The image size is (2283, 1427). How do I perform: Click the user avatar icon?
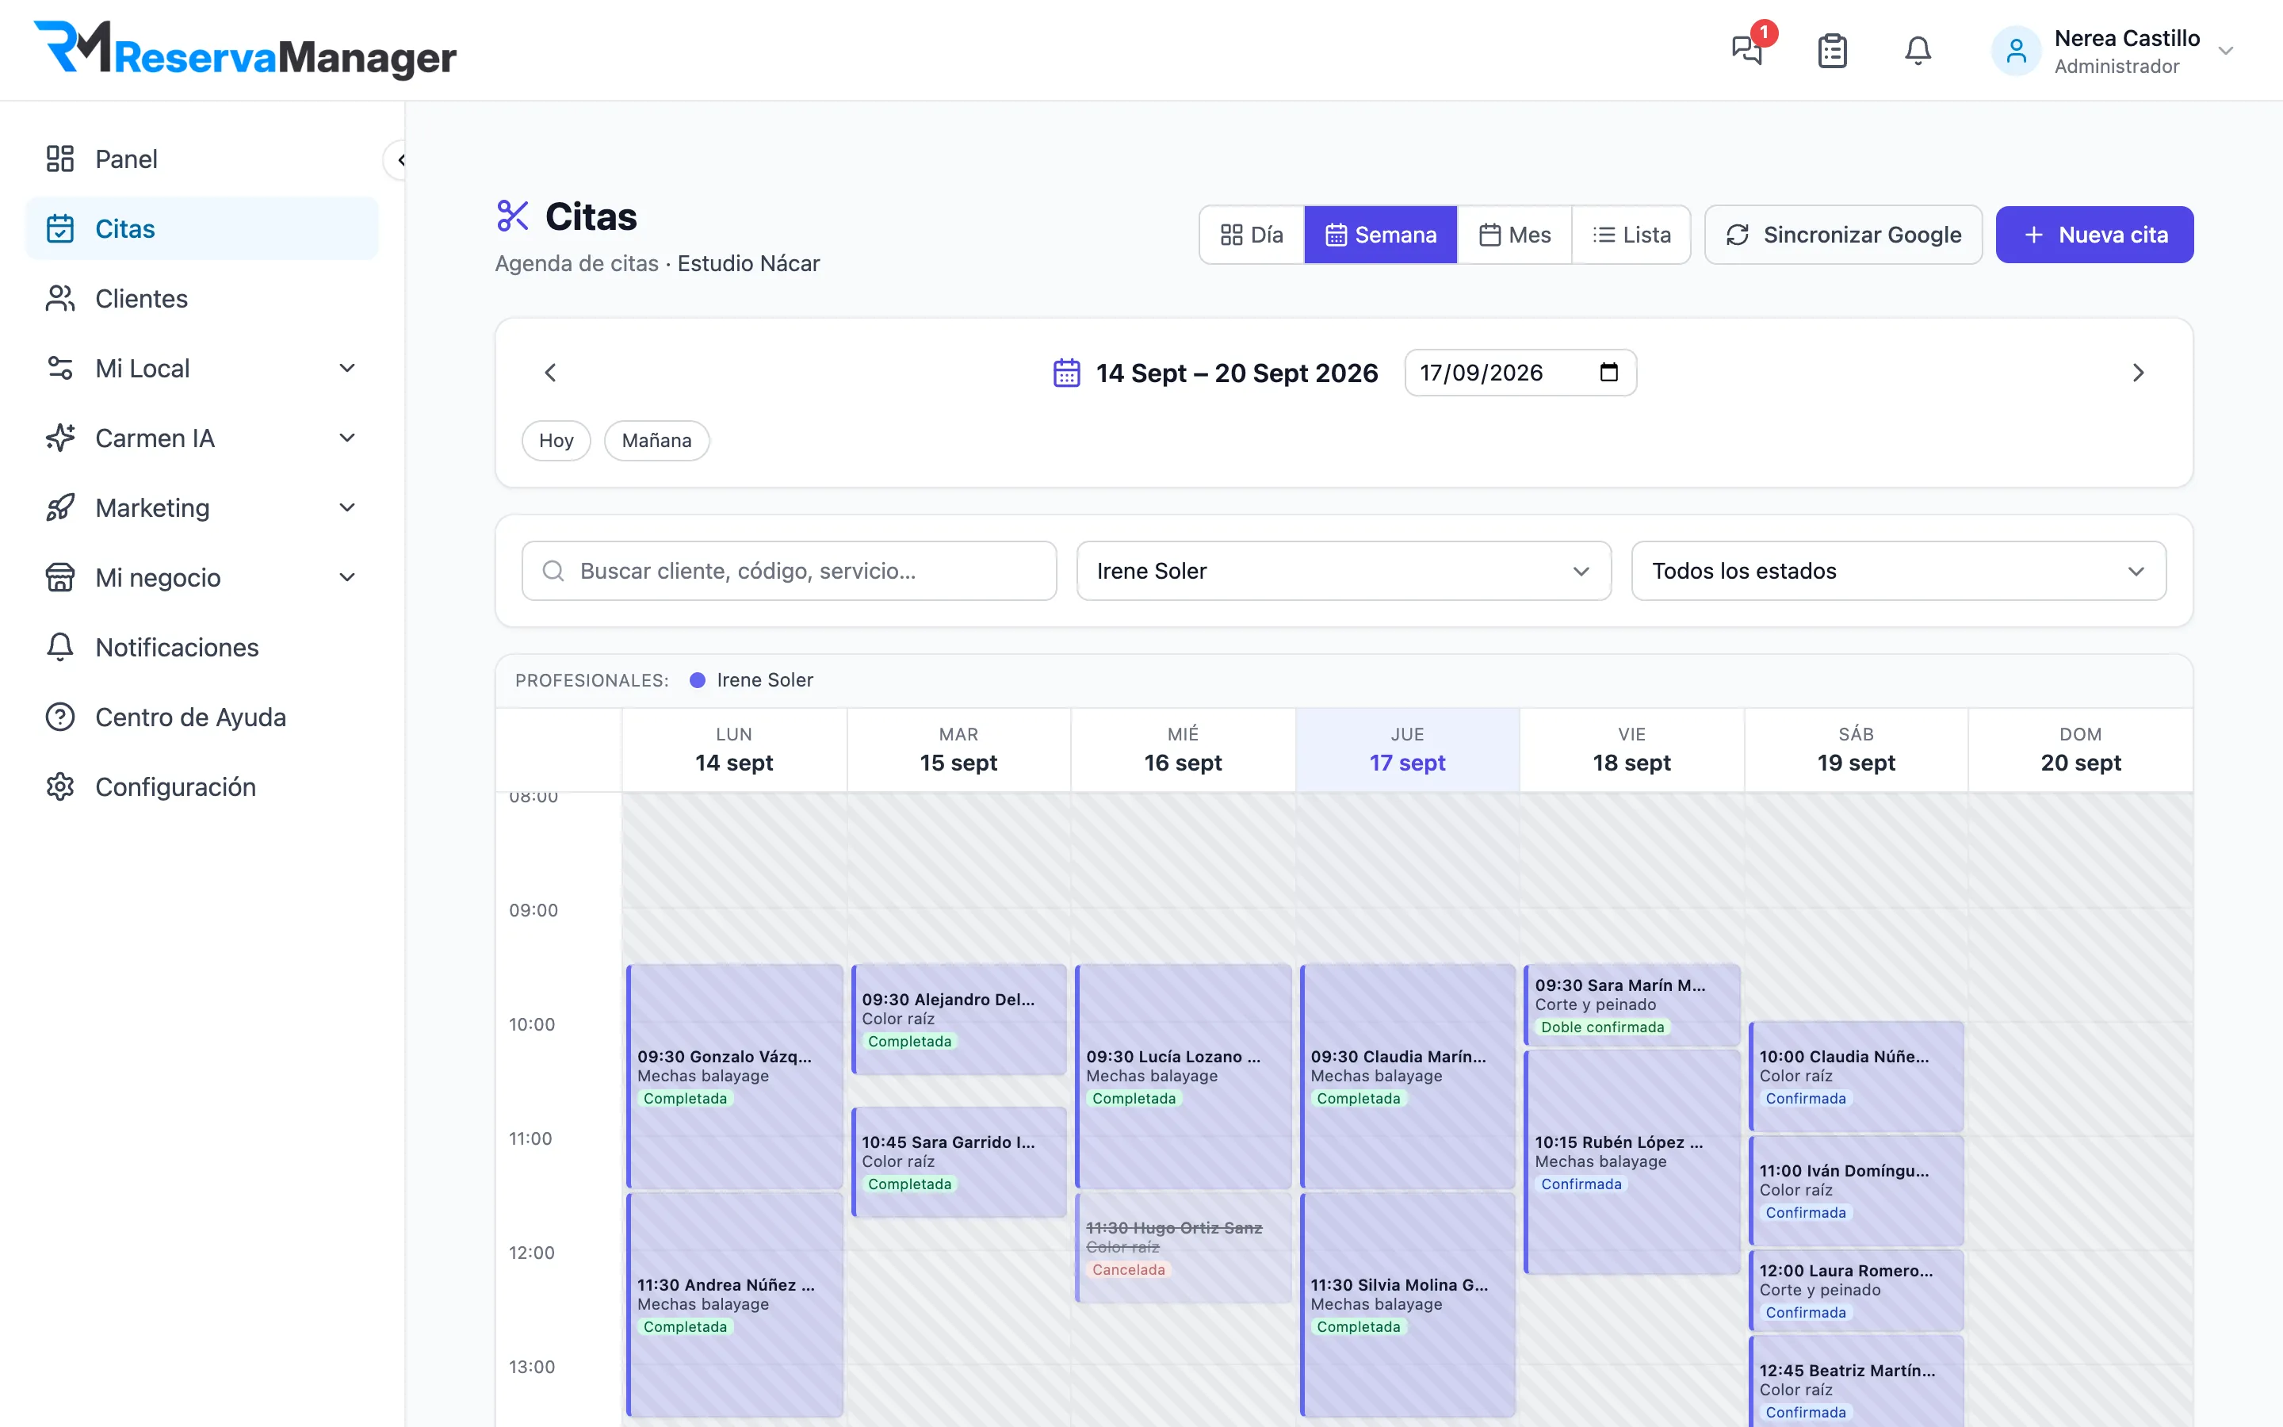[x=2016, y=51]
